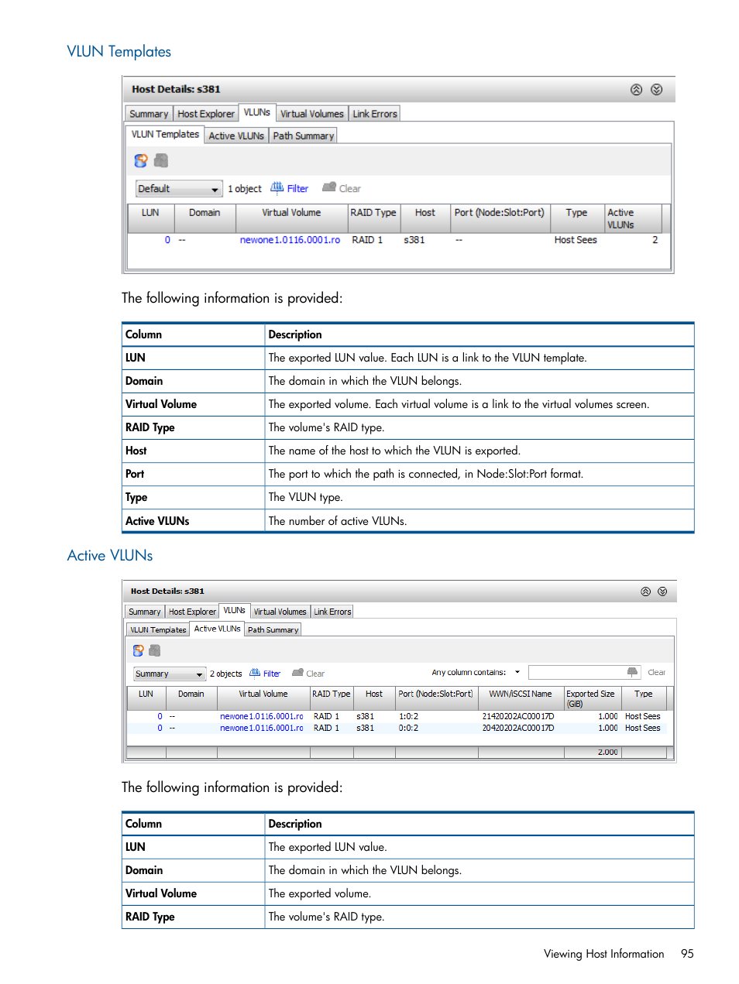Viewport: 739px width, 984px height.
Task: Select Active VLUNs subtab in lower panel
Action: [218, 629]
